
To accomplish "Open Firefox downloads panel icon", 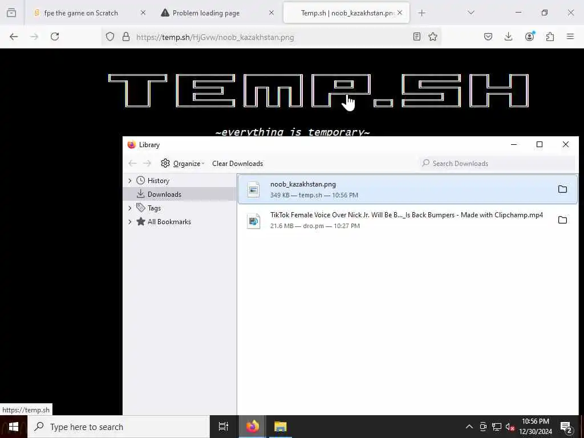I will (508, 36).
